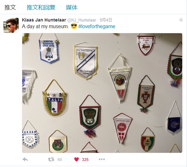Click the globe icon on tweet
Image resolution: width=187 pixels, height=167 pixels.
[181, 20]
